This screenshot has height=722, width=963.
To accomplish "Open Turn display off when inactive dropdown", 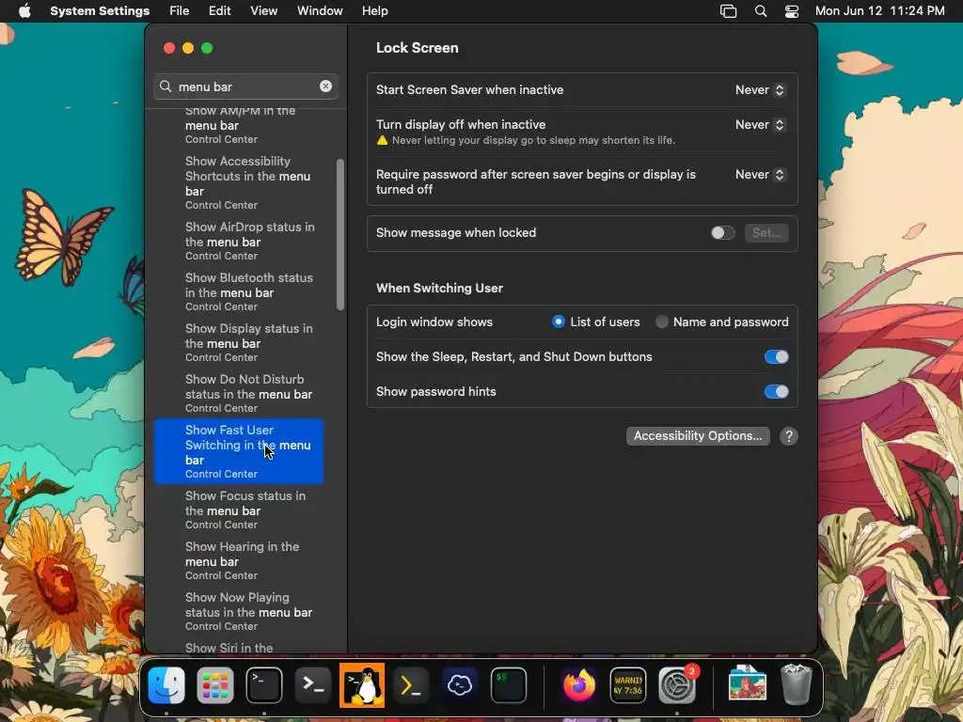I will coord(760,125).
